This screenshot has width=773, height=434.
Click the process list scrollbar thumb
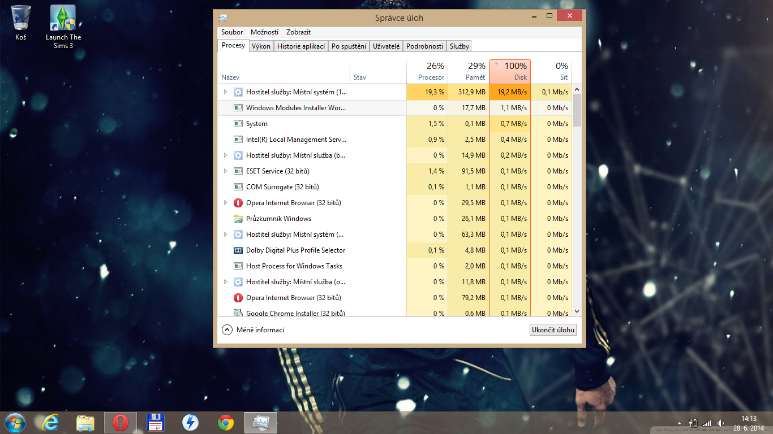[x=577, y=110]
